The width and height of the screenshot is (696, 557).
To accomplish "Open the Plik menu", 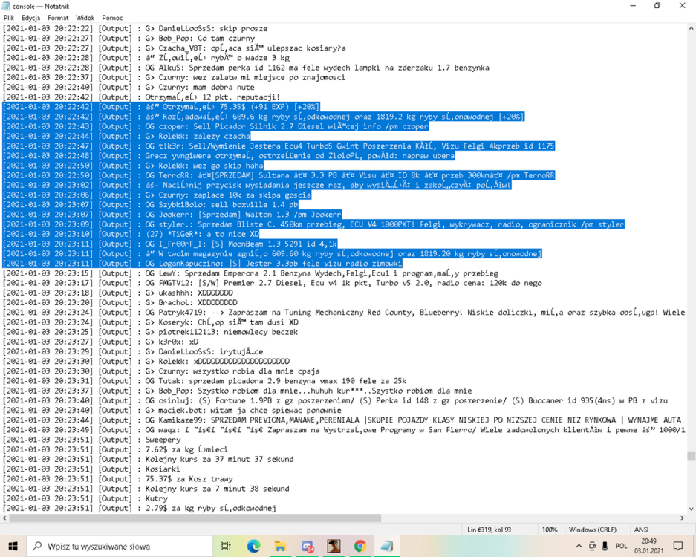I will point(8,18).
